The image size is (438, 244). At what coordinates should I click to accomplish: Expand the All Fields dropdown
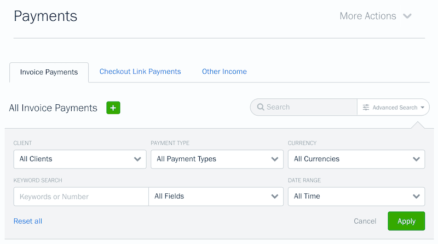pos(216,196)
